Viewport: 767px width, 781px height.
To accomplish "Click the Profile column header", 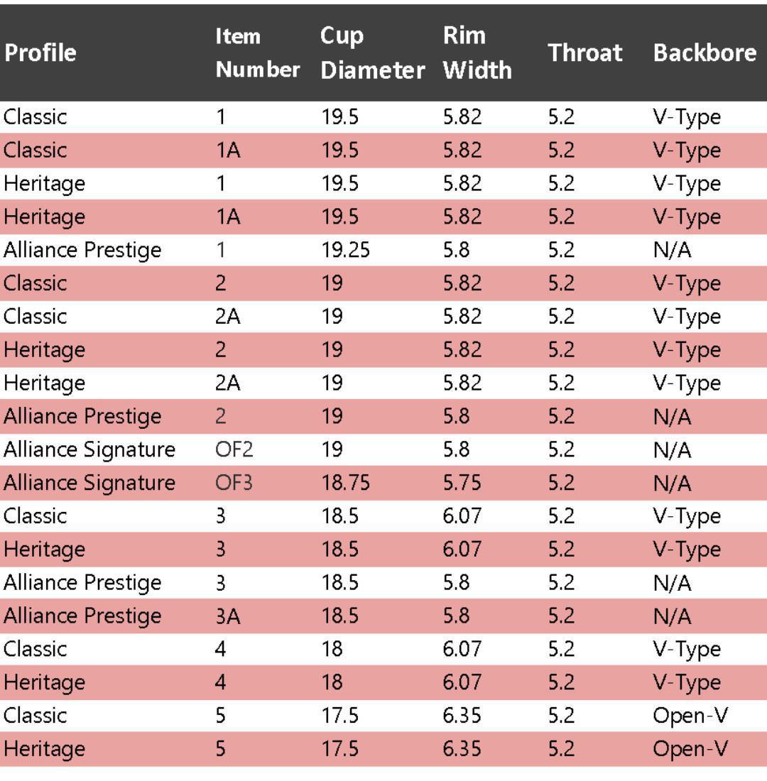I will (x=40, y=53).
